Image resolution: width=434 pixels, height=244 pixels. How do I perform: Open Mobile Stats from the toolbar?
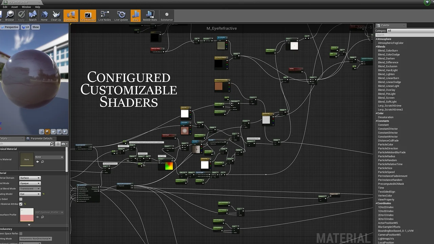point(150,16)
